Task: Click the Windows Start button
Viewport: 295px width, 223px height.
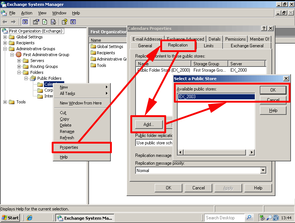Action: (x=10, y=218)
